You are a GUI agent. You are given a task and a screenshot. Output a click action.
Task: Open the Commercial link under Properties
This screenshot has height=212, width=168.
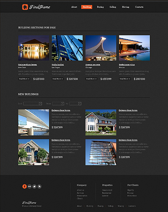point(107,190)
